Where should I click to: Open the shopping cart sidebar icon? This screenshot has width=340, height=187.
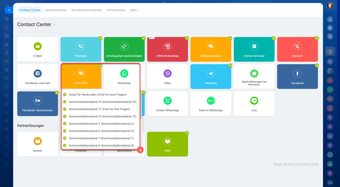pos(7,112)
